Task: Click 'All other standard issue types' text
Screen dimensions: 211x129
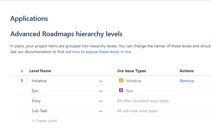Action: pos(143,101)
